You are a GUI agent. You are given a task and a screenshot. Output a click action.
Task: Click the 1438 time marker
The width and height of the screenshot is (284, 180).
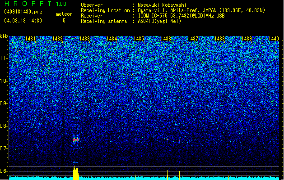click(220, 39)
